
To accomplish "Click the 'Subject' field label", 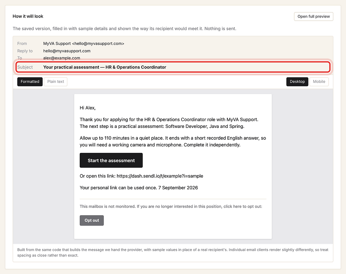I will (x=25, y=67).
